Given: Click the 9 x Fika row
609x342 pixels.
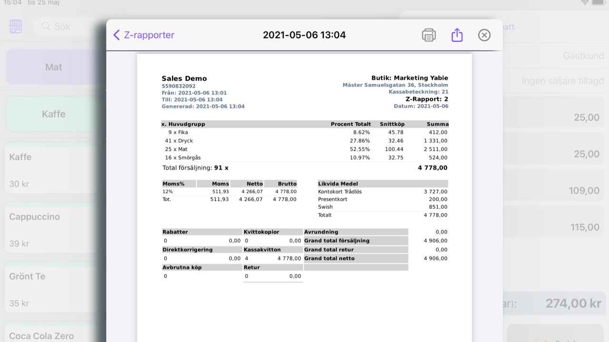Looking at the screenshot, I should point(304,133).
